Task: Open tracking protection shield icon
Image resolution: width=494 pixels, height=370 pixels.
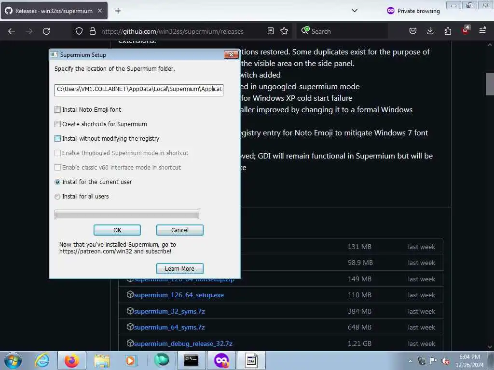Action: pyautogui.click(x=79, y=31)
